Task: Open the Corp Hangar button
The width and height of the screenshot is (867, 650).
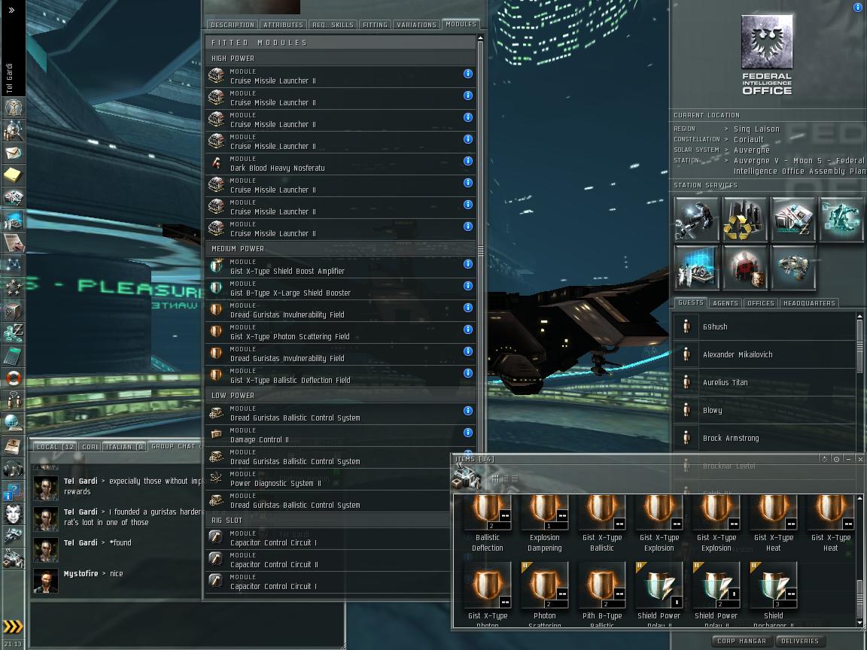Action: [741, 641]
